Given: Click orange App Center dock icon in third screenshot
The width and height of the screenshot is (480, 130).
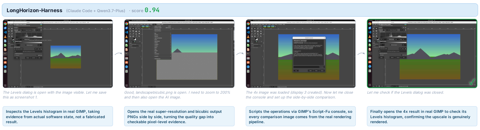Looking at the screenshot, I should coord(248,62).
